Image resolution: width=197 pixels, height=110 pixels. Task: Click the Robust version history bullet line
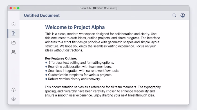[x=73, y=79]
